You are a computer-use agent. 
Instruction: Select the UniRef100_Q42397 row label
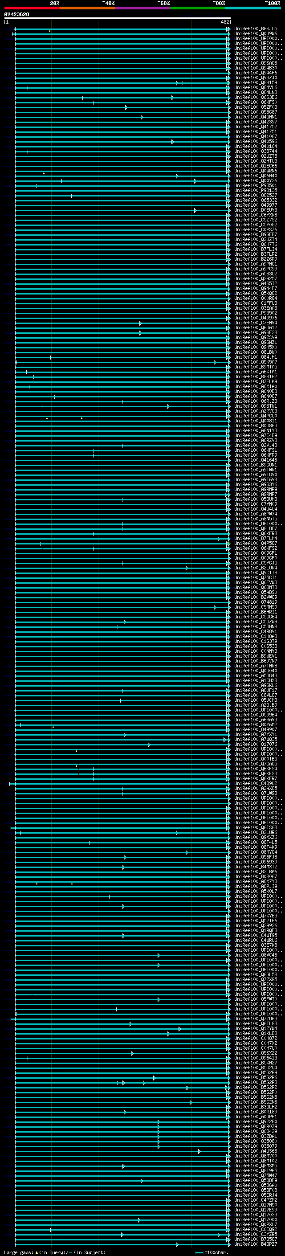[x=256, y=122]
